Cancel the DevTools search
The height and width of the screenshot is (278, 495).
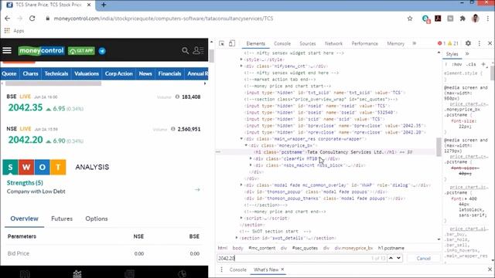tap(423, 259)
